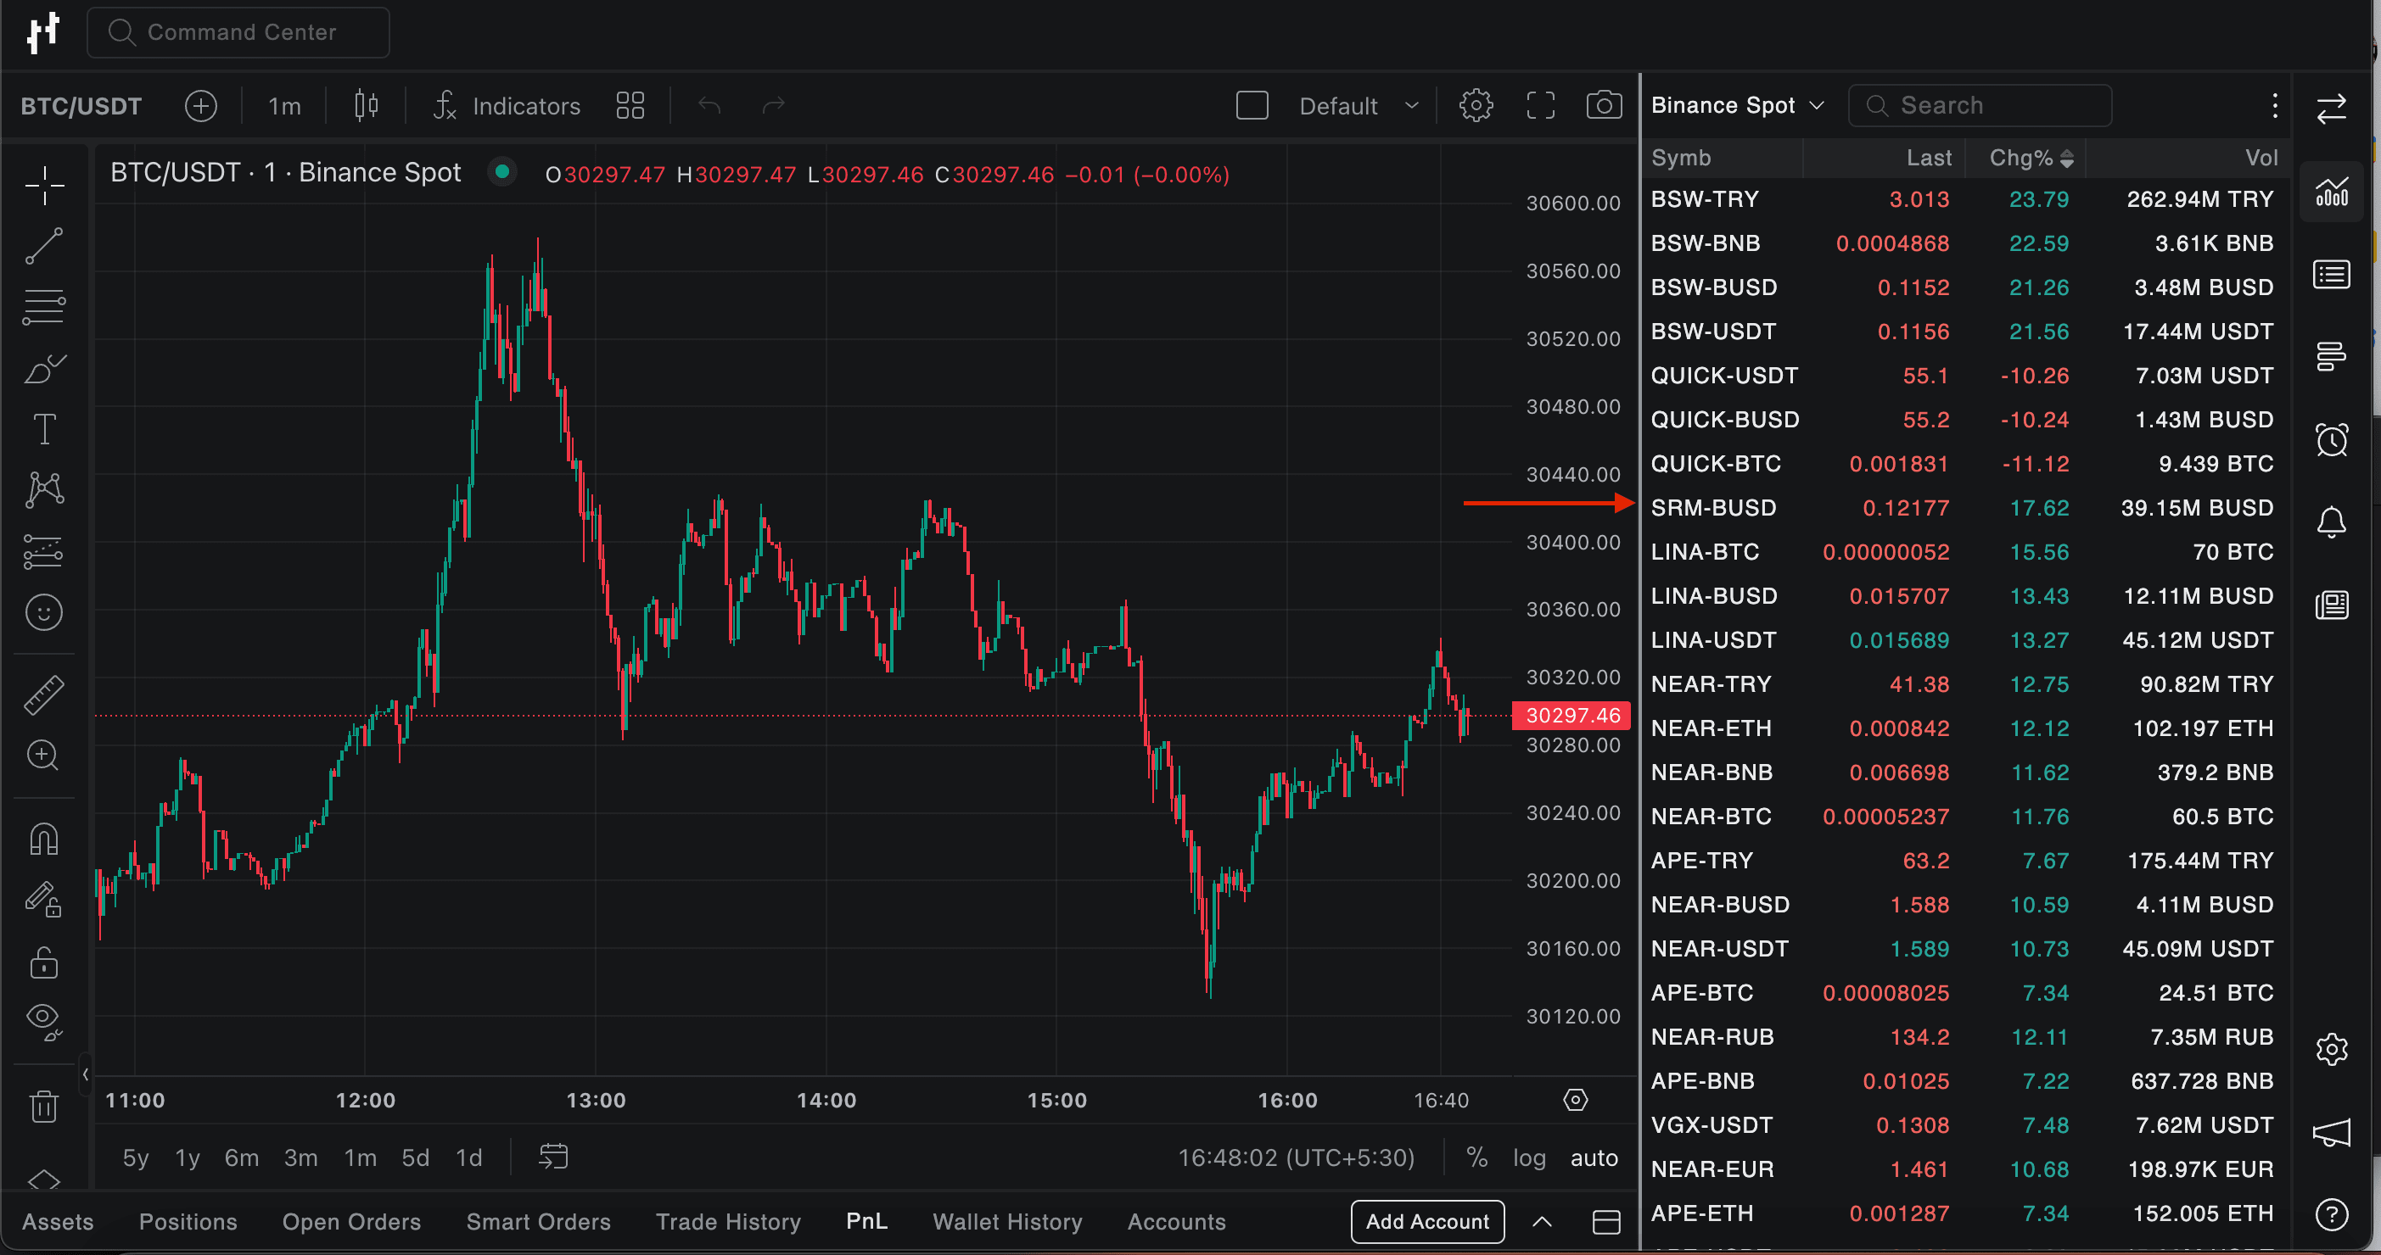Select the ruler measure tool
Viewport: 2381px width, 1255px height.
tap(43, 694)
